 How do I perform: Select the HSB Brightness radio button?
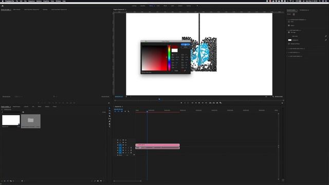point(172,60)
